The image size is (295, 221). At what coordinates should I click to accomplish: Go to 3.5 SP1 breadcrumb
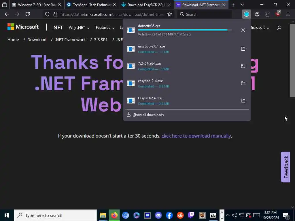click(101, 40)
